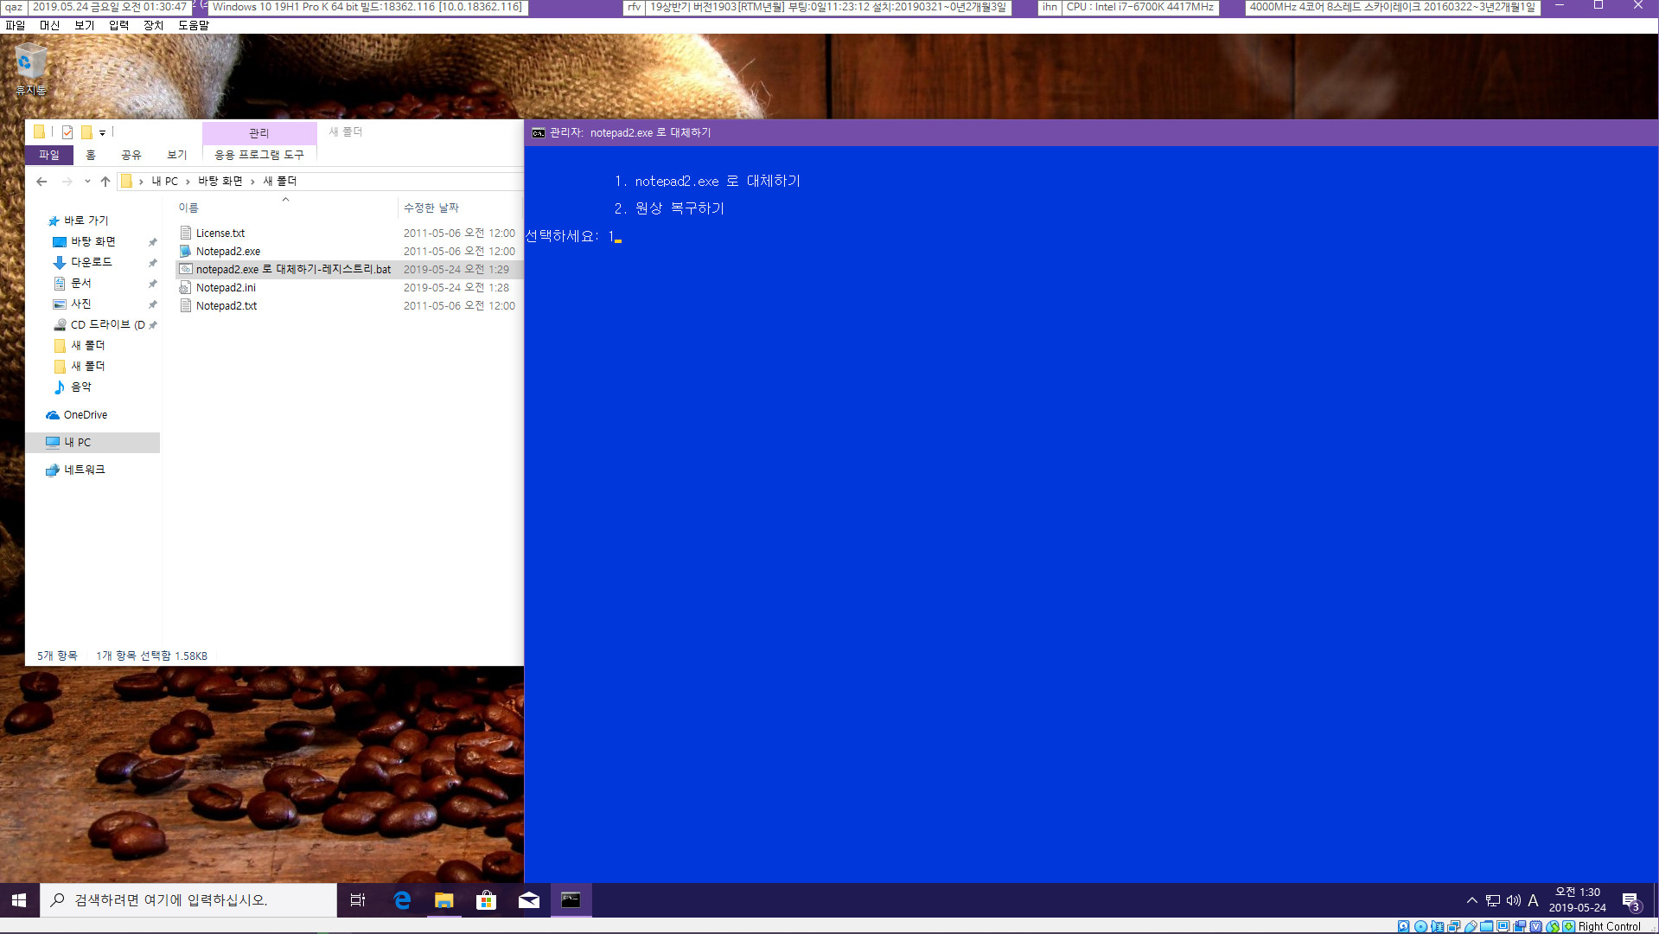The width and height of the screenshot is (1659, 934).
Task: Expand the chevron before 내 PC in address bar
Action: pyautogui.click(x=141, y=182)
